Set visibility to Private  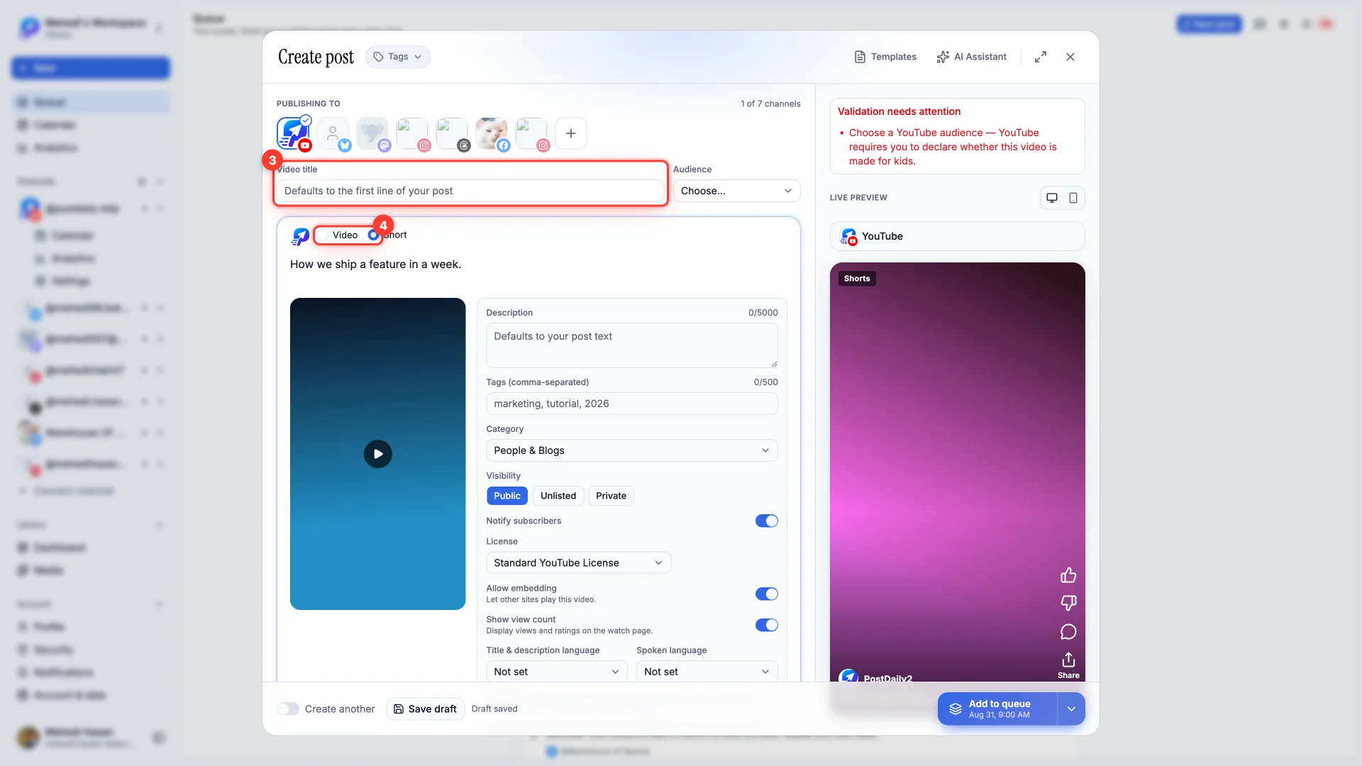coord(611,496)
